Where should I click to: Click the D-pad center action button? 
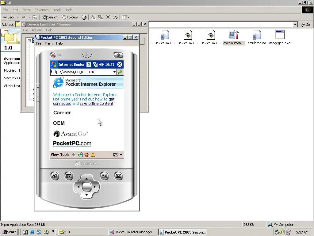click(x=87, y=187)
